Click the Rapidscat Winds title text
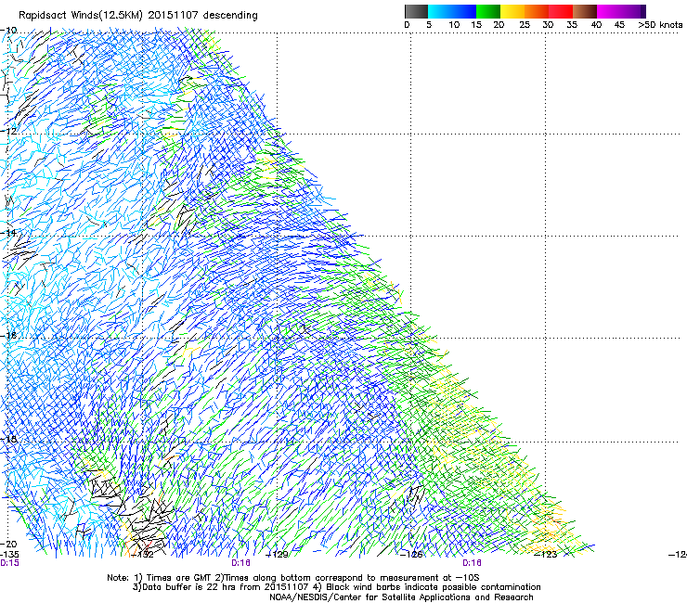The height and width of the screenshot is (603, 687). click(138, 16)
